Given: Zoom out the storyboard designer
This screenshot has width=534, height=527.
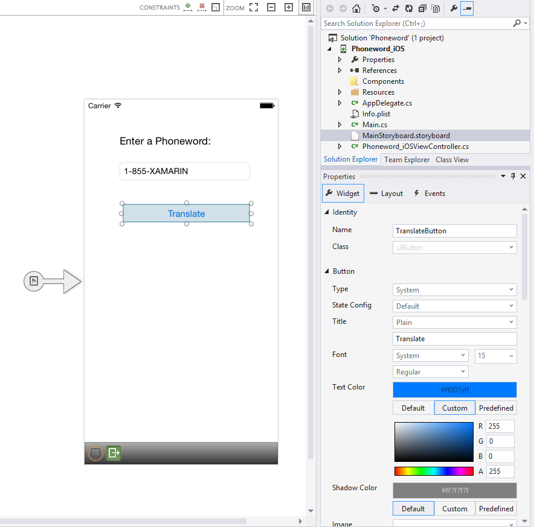Looking at the screenshot, I should point(271,7).
